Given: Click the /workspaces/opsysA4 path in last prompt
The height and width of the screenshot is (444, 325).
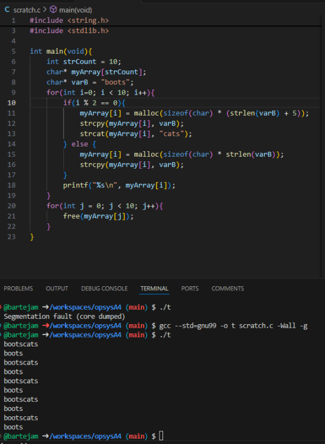Looking at the screenshot, I should click(x=85, y=436).
